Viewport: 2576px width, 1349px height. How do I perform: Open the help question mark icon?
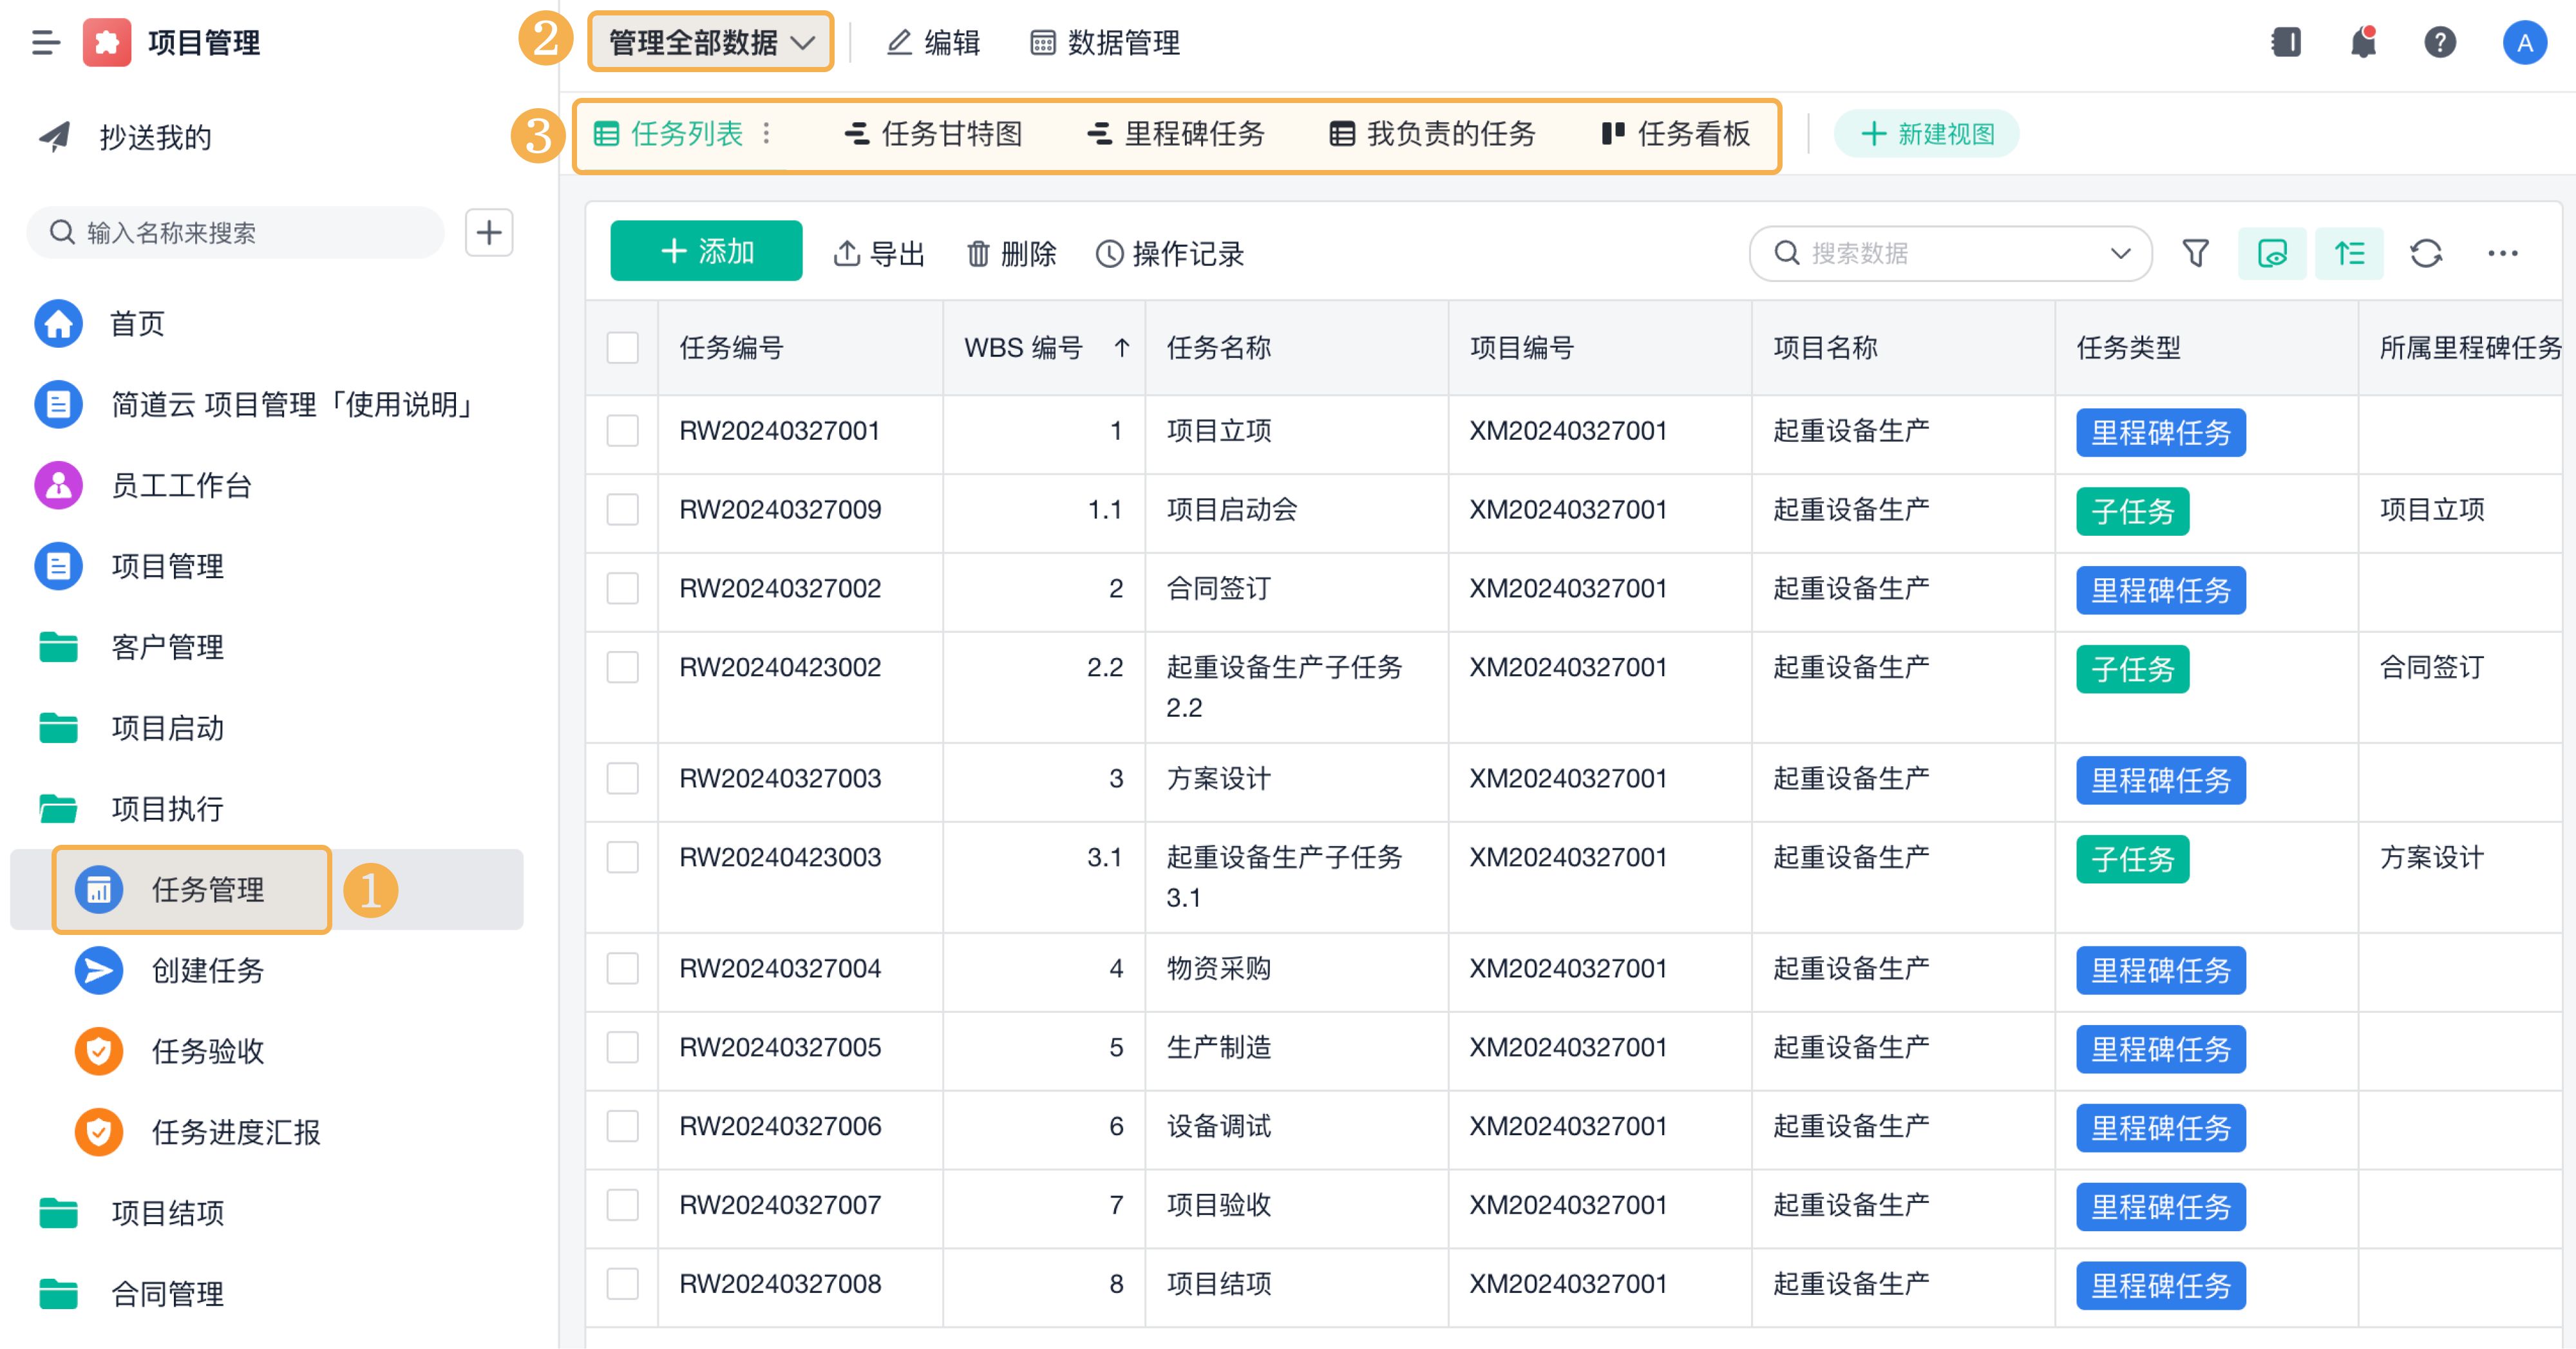point(2439,42)
